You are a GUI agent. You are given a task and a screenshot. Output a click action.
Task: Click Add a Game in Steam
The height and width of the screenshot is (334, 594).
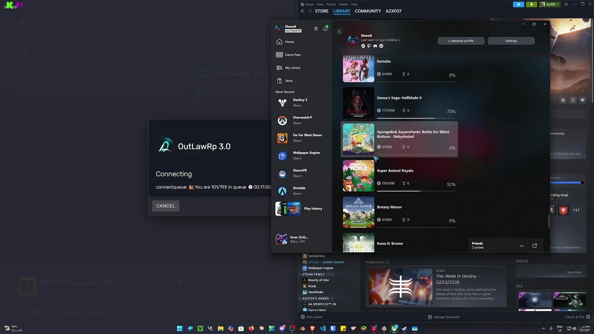[x=311, y=317]
